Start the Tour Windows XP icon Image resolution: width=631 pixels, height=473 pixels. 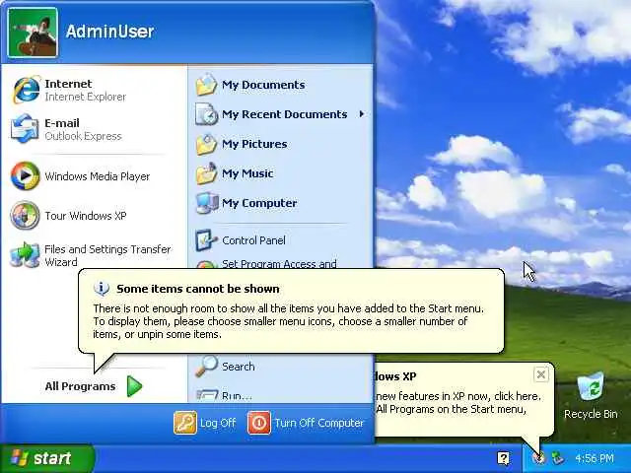coord(25,216)
